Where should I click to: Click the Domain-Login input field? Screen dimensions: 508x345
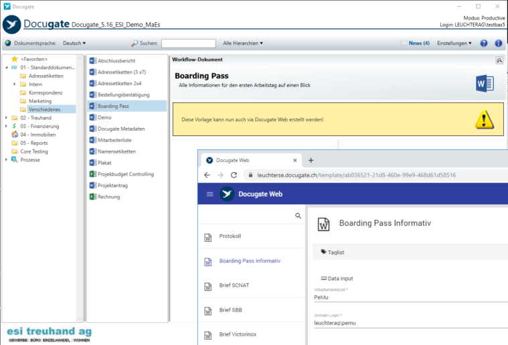tap(411, 323)
